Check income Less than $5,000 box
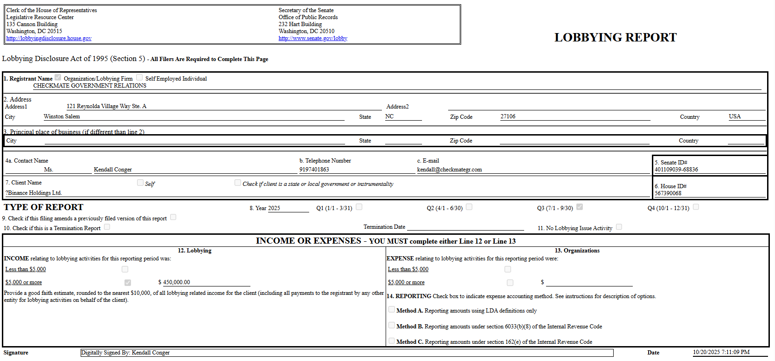Screen dimensions: 775x361 point(125,269)
